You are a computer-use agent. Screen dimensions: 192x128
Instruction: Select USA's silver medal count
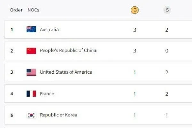(166, 72)
